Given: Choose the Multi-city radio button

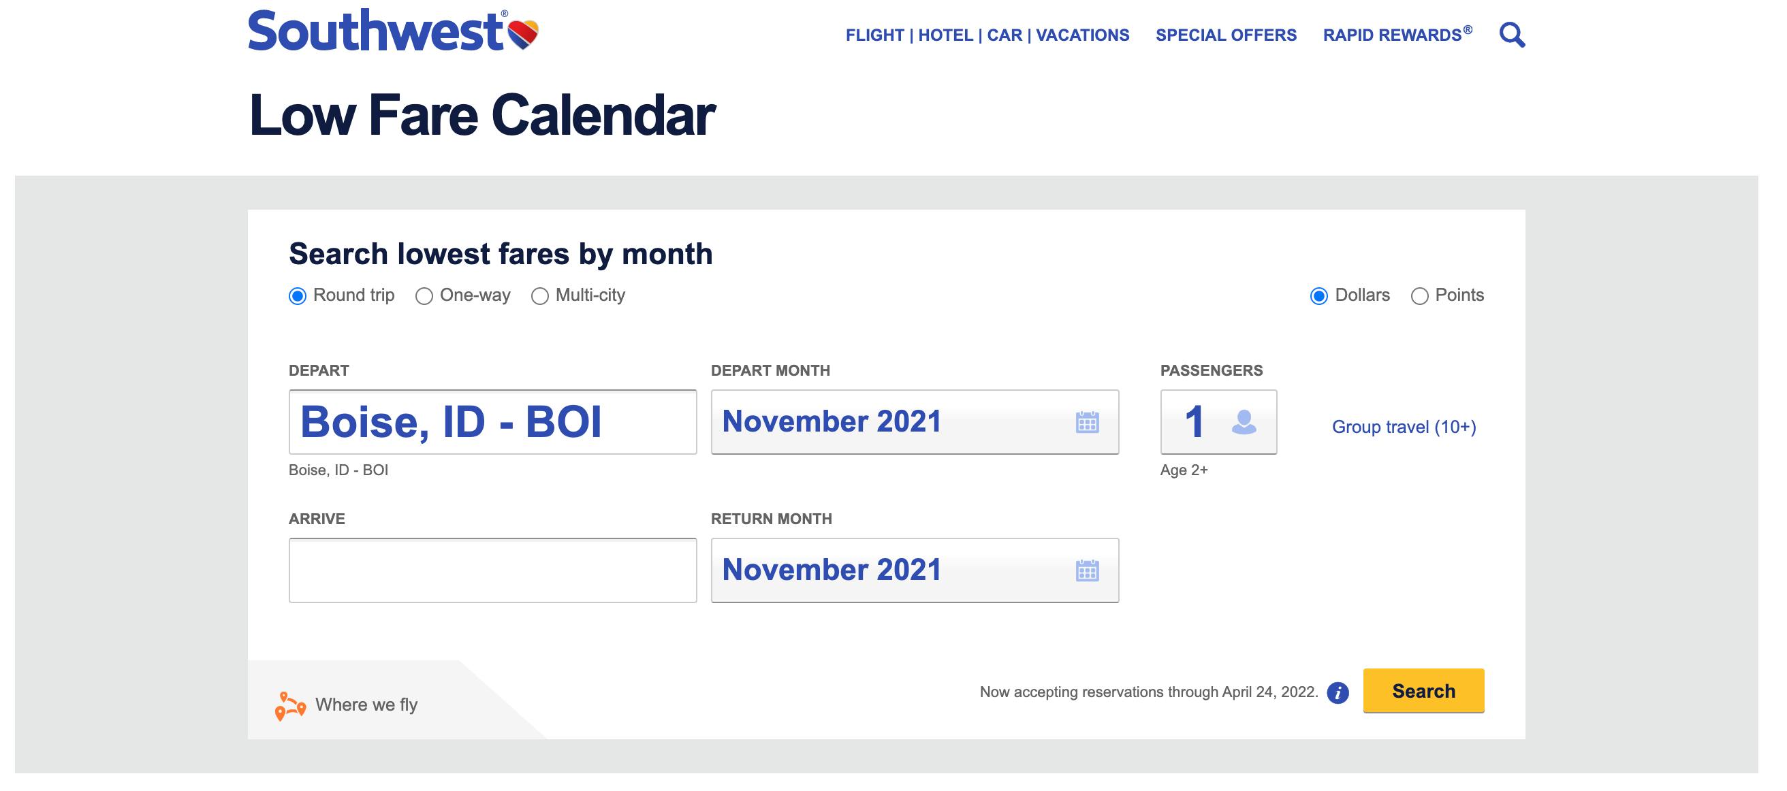Looking at the screenshot, I should pyautogui.click(x=539, y=297).
